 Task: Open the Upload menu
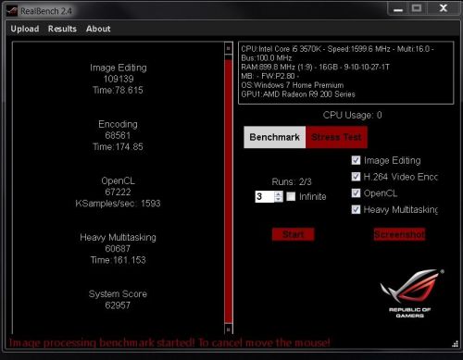(25, 29)
